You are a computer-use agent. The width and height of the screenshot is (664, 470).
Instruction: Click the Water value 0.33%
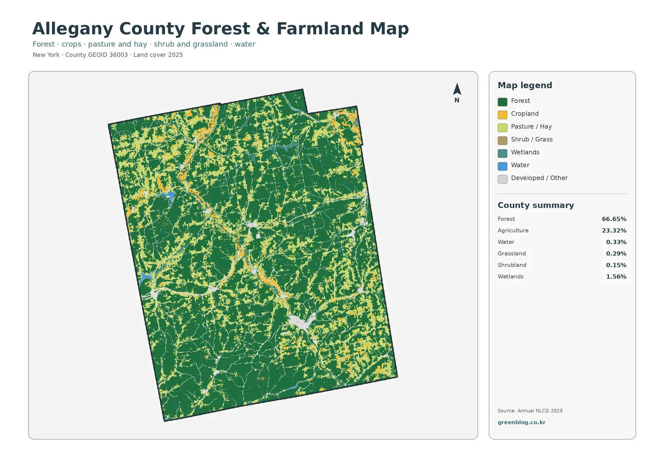coord(616,242)
